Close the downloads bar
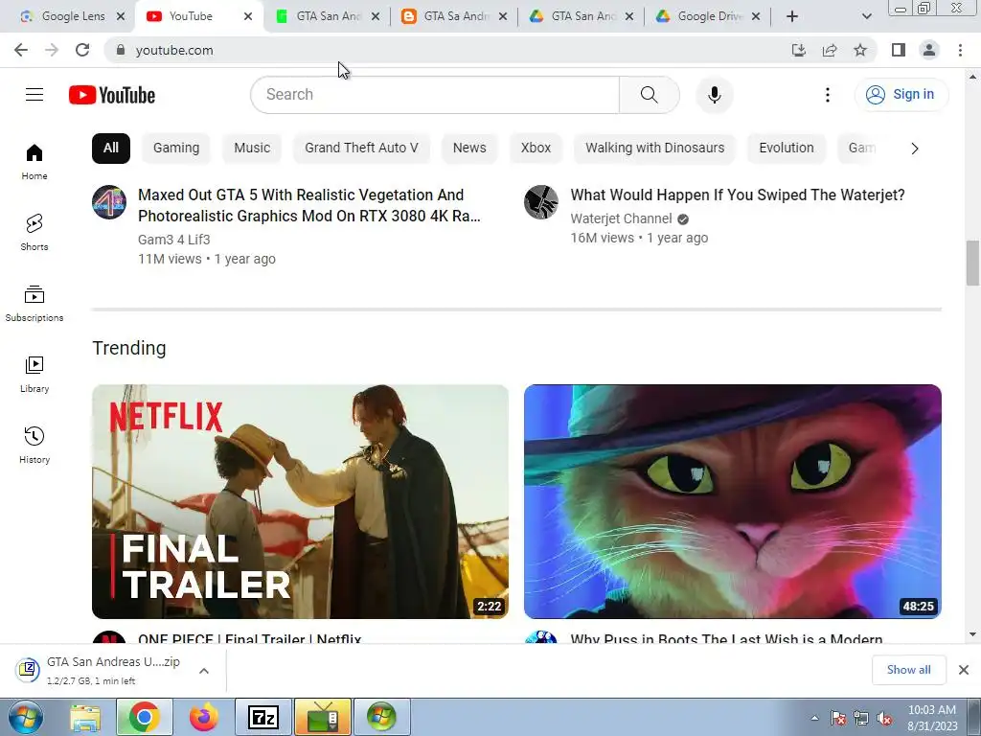The height and width of the screenshot is (736, 981). pos(964,670)
